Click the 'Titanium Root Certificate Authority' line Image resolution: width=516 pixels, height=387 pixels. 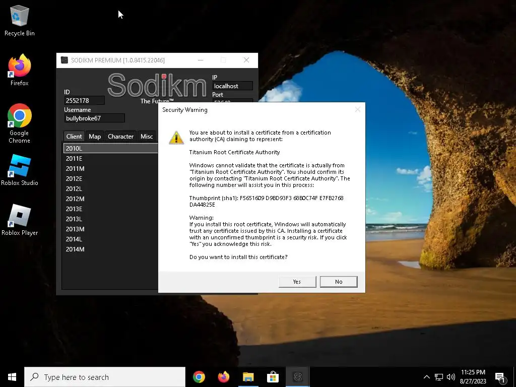click(x=234, y=152)
